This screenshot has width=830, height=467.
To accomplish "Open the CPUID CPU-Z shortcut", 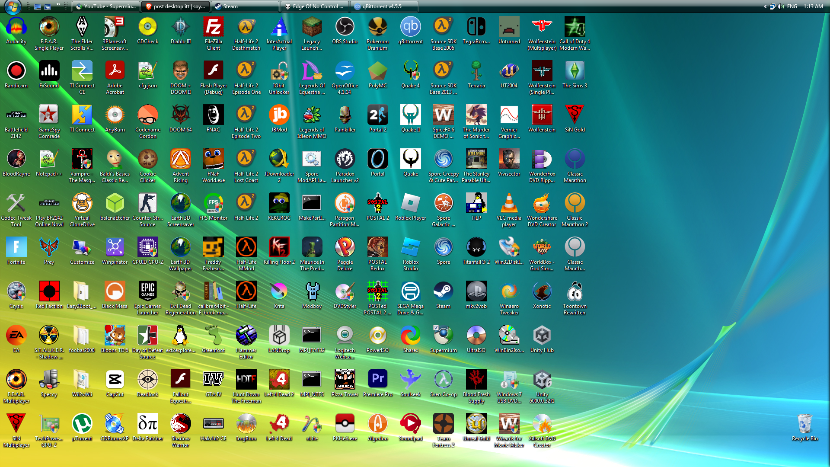I will click(x=148, y=252).
